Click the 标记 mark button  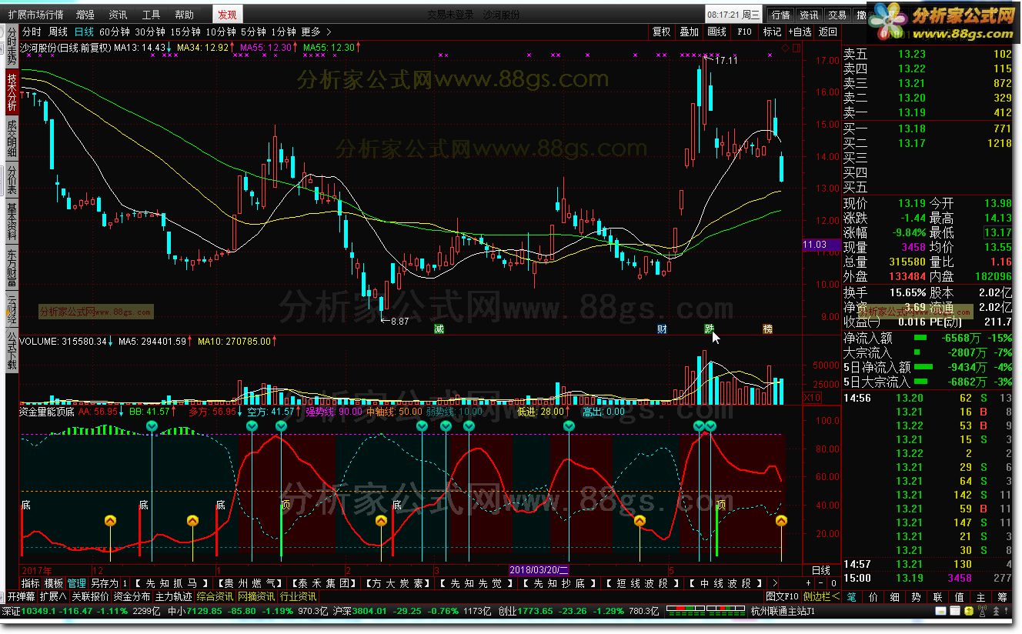click(772, 32)
